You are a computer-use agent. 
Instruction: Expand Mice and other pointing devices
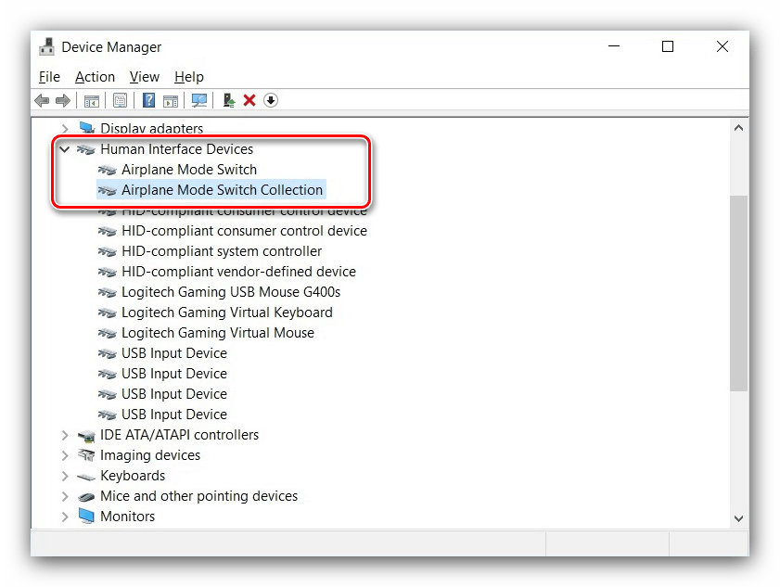pos(65,496)
